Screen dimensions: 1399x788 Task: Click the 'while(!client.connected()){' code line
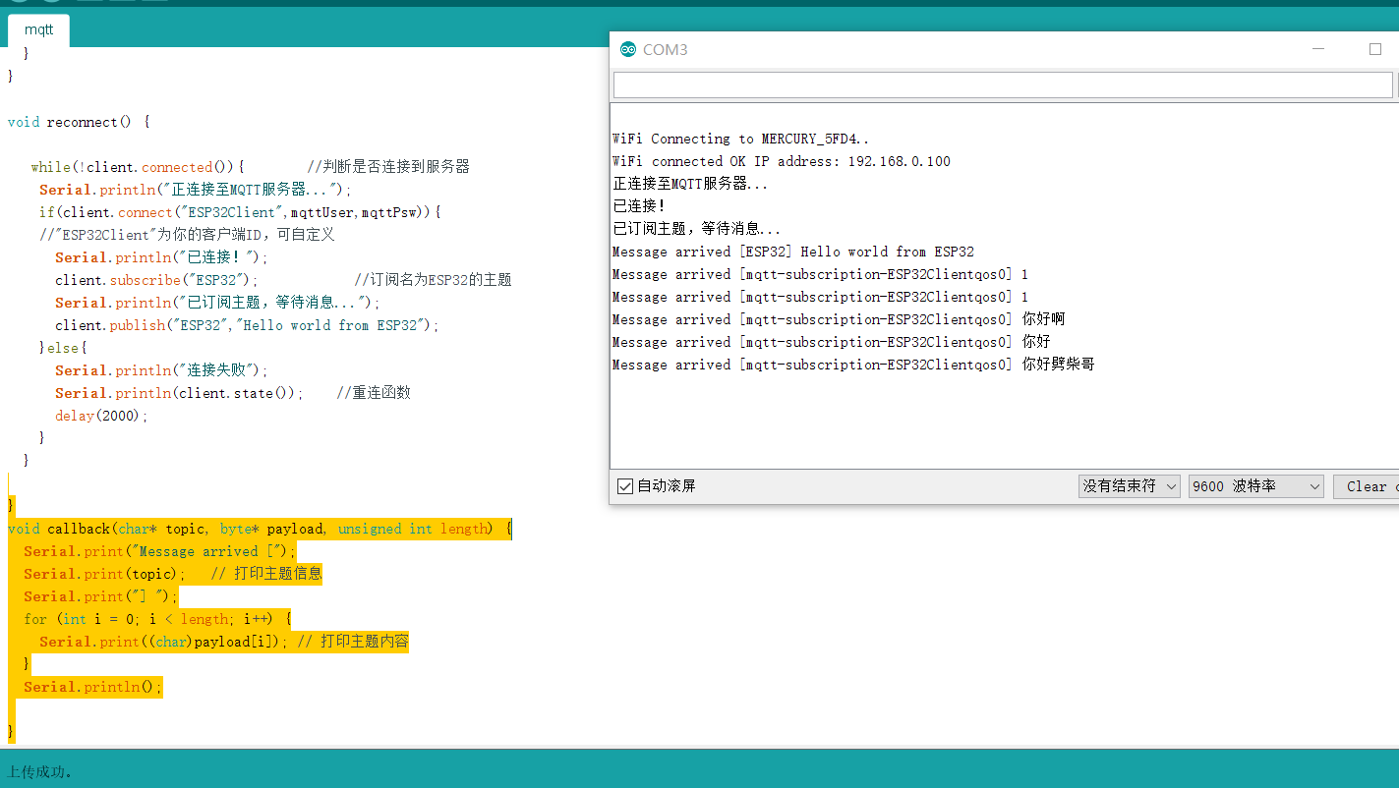(x=138, y=167)
